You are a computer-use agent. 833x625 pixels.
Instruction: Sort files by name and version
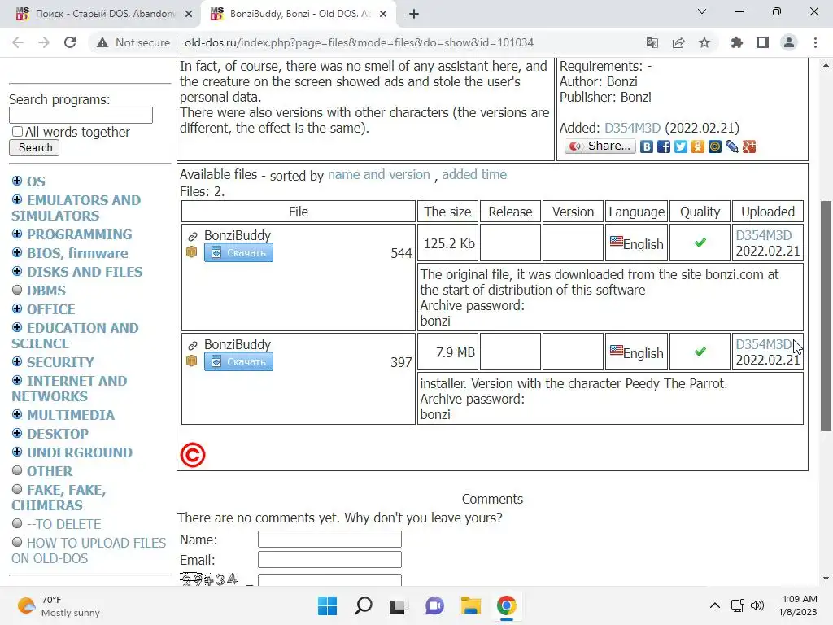pyautogui.click(x=379, y=174)
